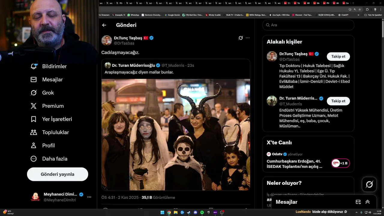384x216 pixels.
Task: Open the ChatGPT bookmark
Action: [343, 15]
